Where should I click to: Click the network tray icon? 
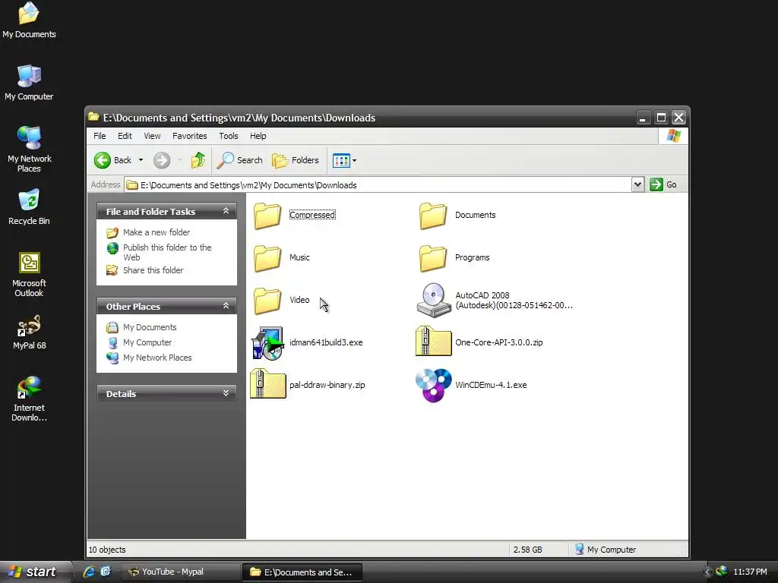[x=722, y=572]
